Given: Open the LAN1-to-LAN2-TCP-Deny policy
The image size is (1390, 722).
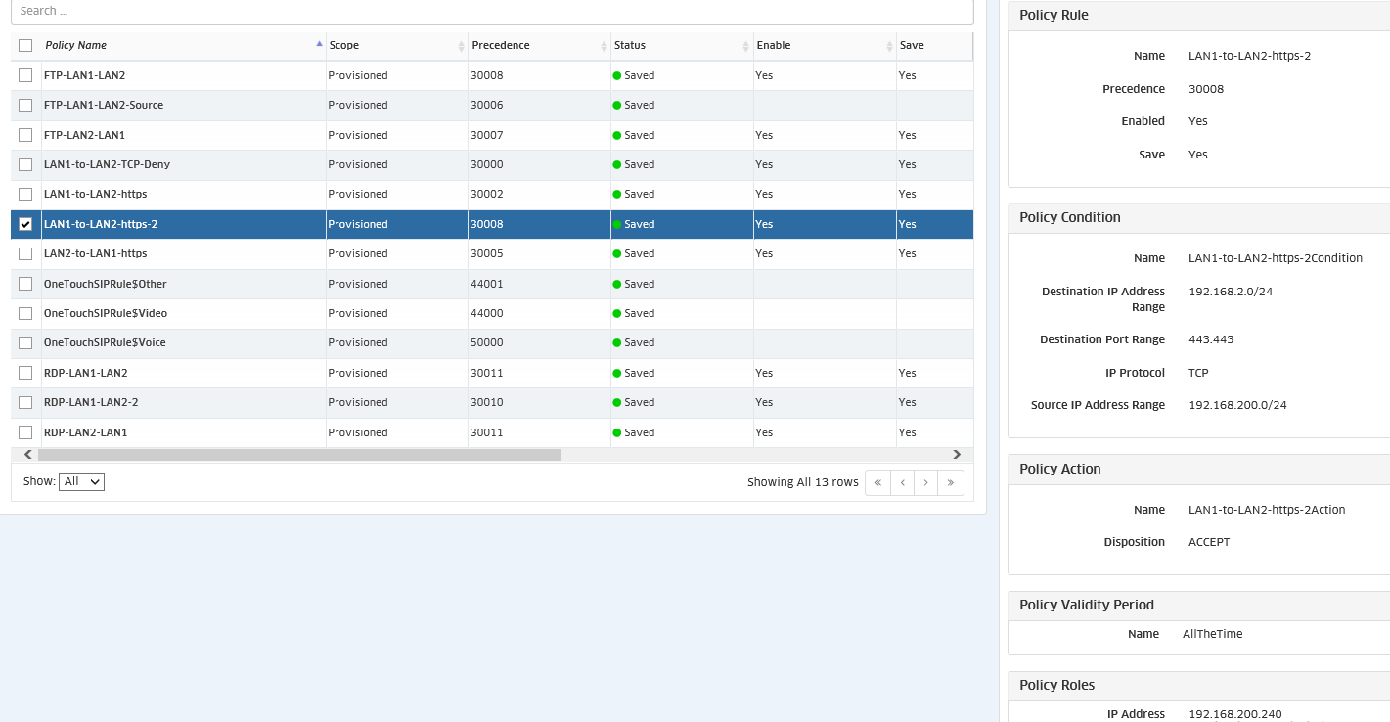Looking at the screenshot, I should click(107, 164).
